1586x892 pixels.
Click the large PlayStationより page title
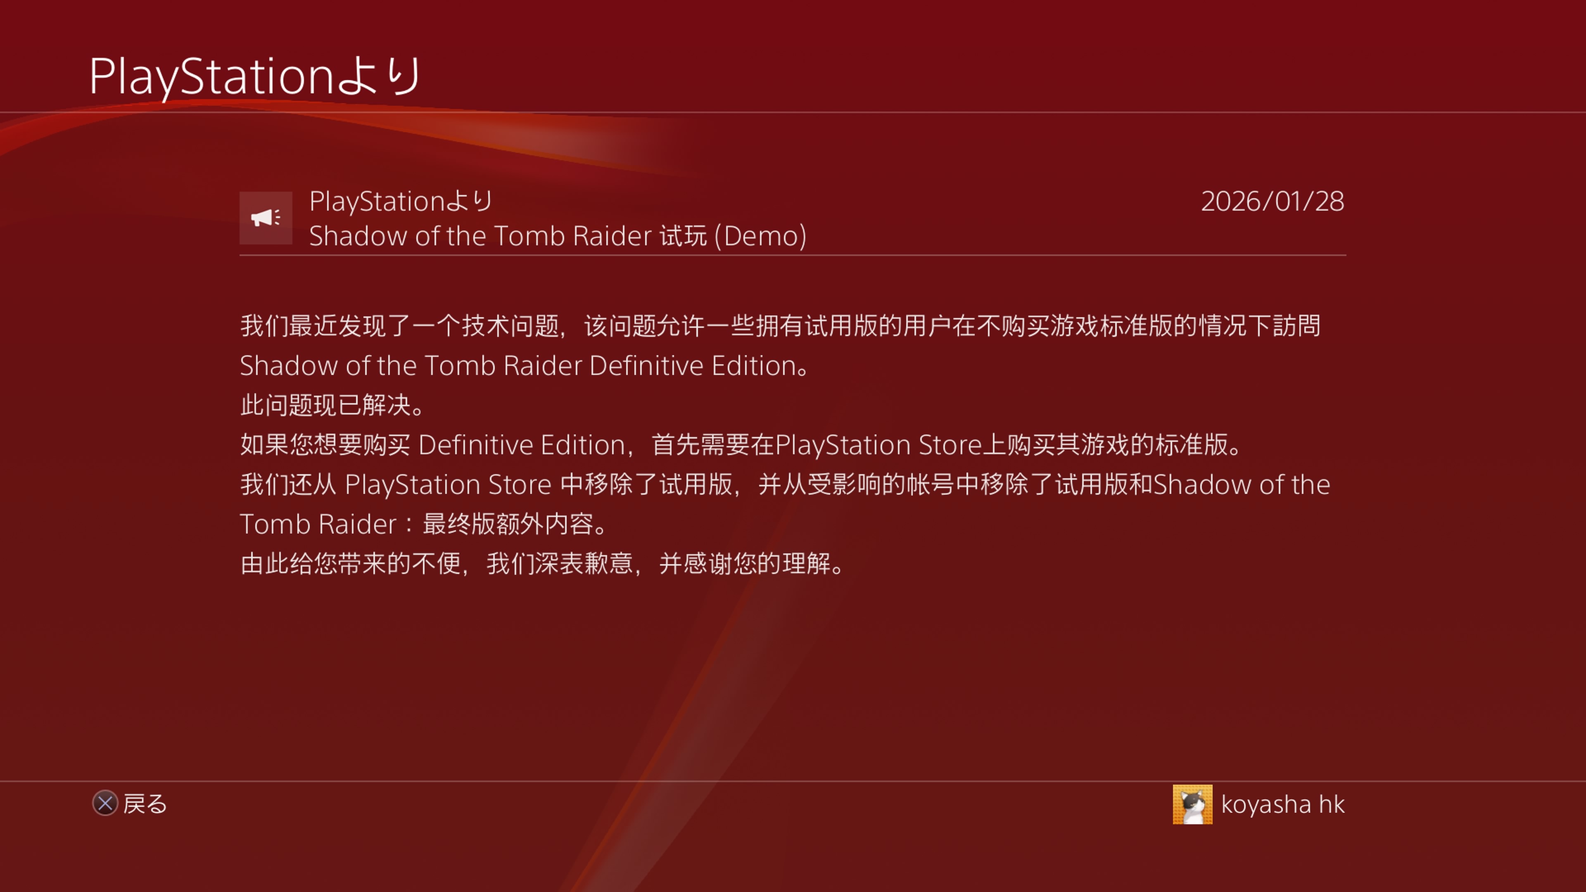click(255, 76)
